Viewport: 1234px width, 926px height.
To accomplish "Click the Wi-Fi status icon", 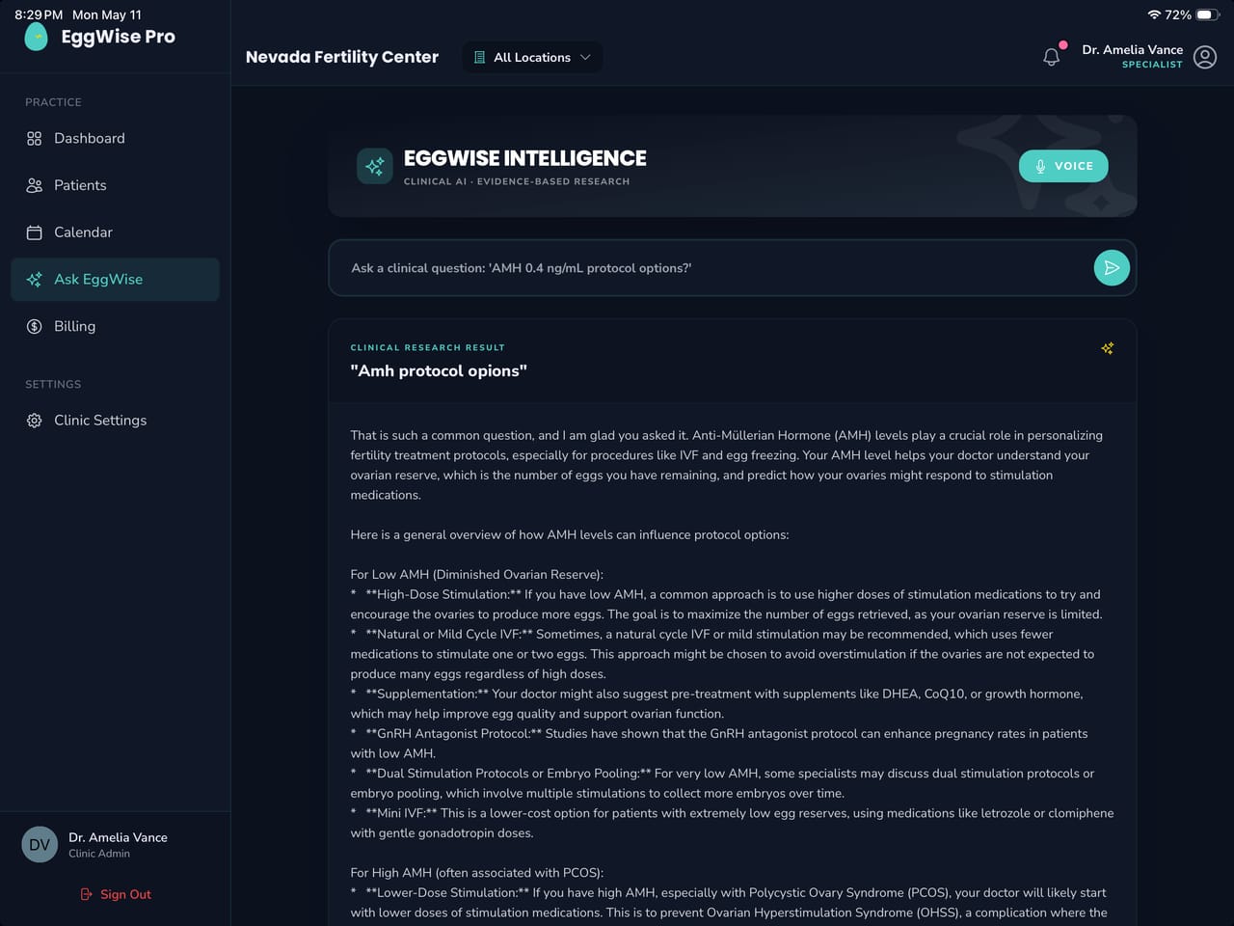I will point(1154,14).
